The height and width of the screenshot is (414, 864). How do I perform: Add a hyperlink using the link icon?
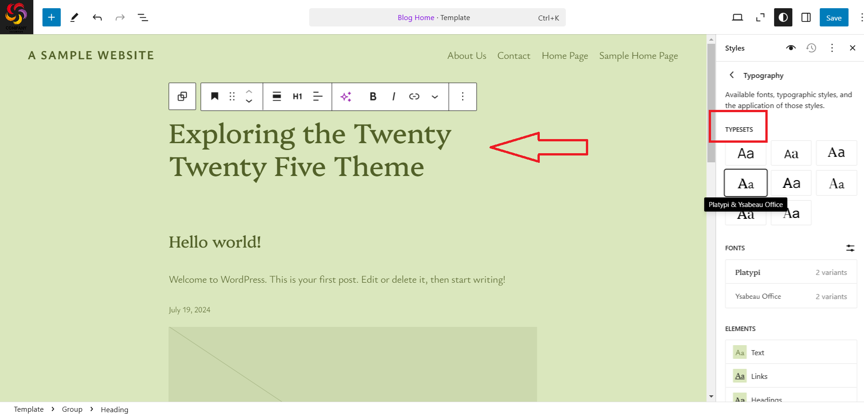tap(414, 97)
